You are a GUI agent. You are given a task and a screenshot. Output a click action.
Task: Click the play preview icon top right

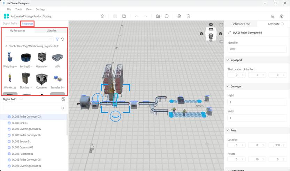click(x=282, y=16)
